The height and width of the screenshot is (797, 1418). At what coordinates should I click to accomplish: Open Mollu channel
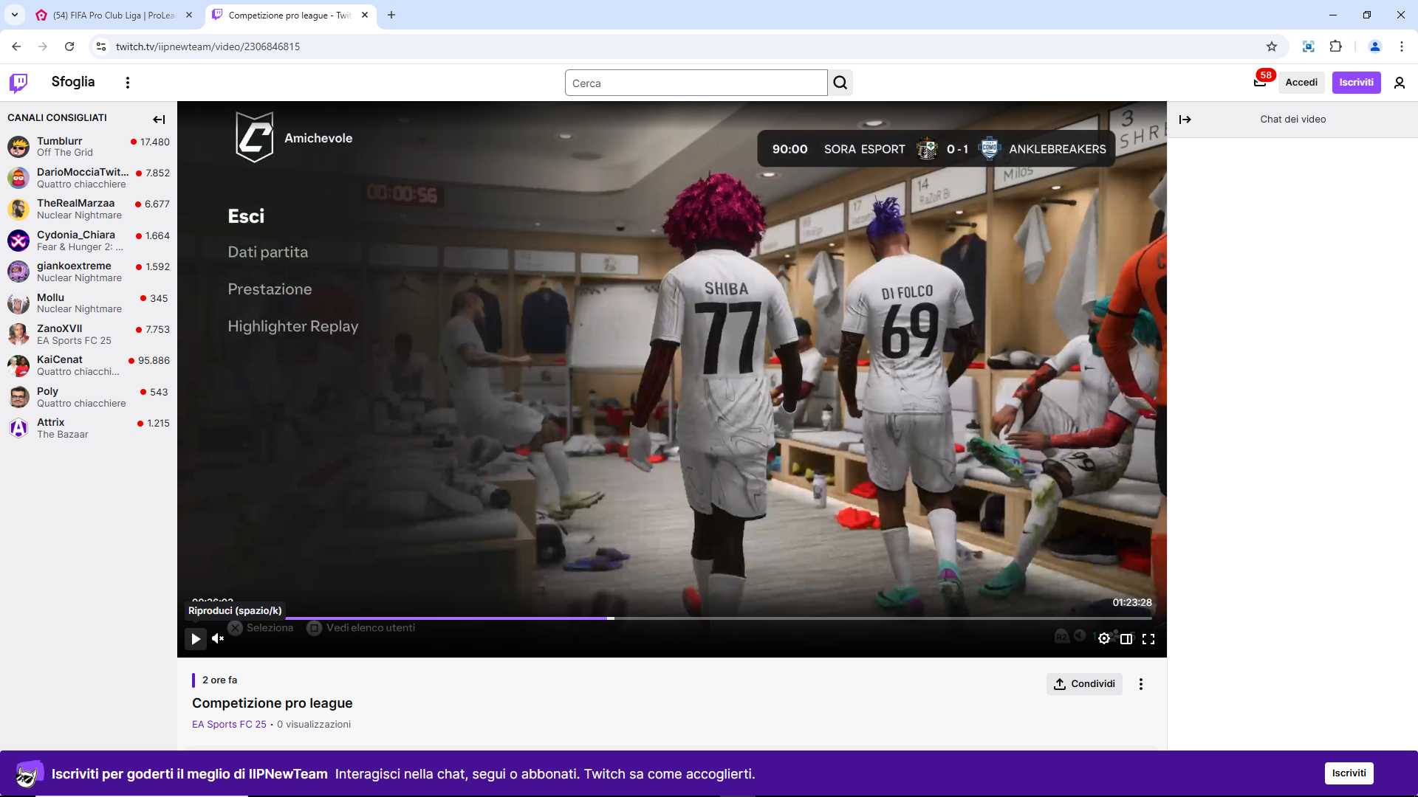click(x=89, y=303)
